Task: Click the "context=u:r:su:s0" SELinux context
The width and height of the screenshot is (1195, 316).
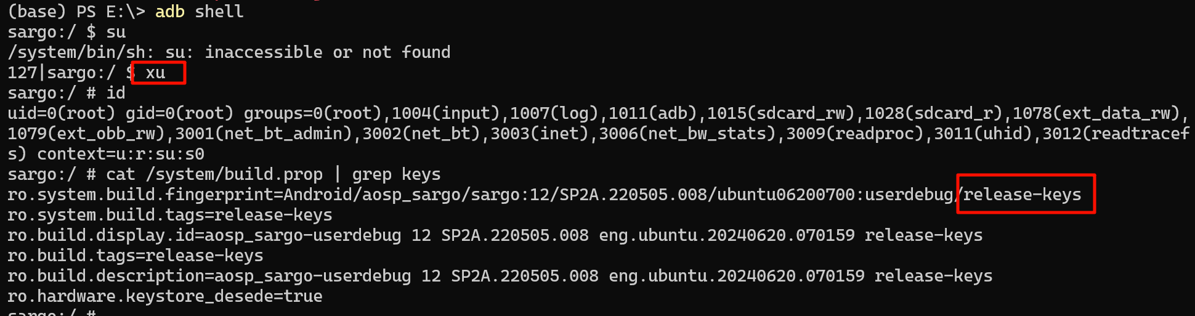Action: [120, 154]
